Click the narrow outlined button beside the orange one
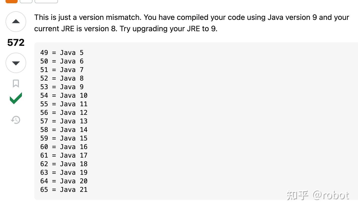358x210 pixels. [x=26, y=1]
